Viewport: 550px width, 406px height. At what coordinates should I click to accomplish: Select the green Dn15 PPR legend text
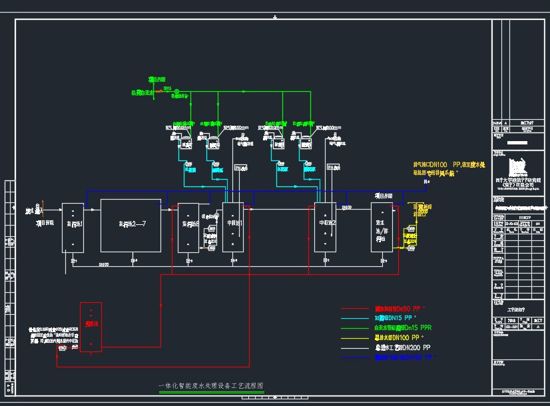[x=403, y=328]
